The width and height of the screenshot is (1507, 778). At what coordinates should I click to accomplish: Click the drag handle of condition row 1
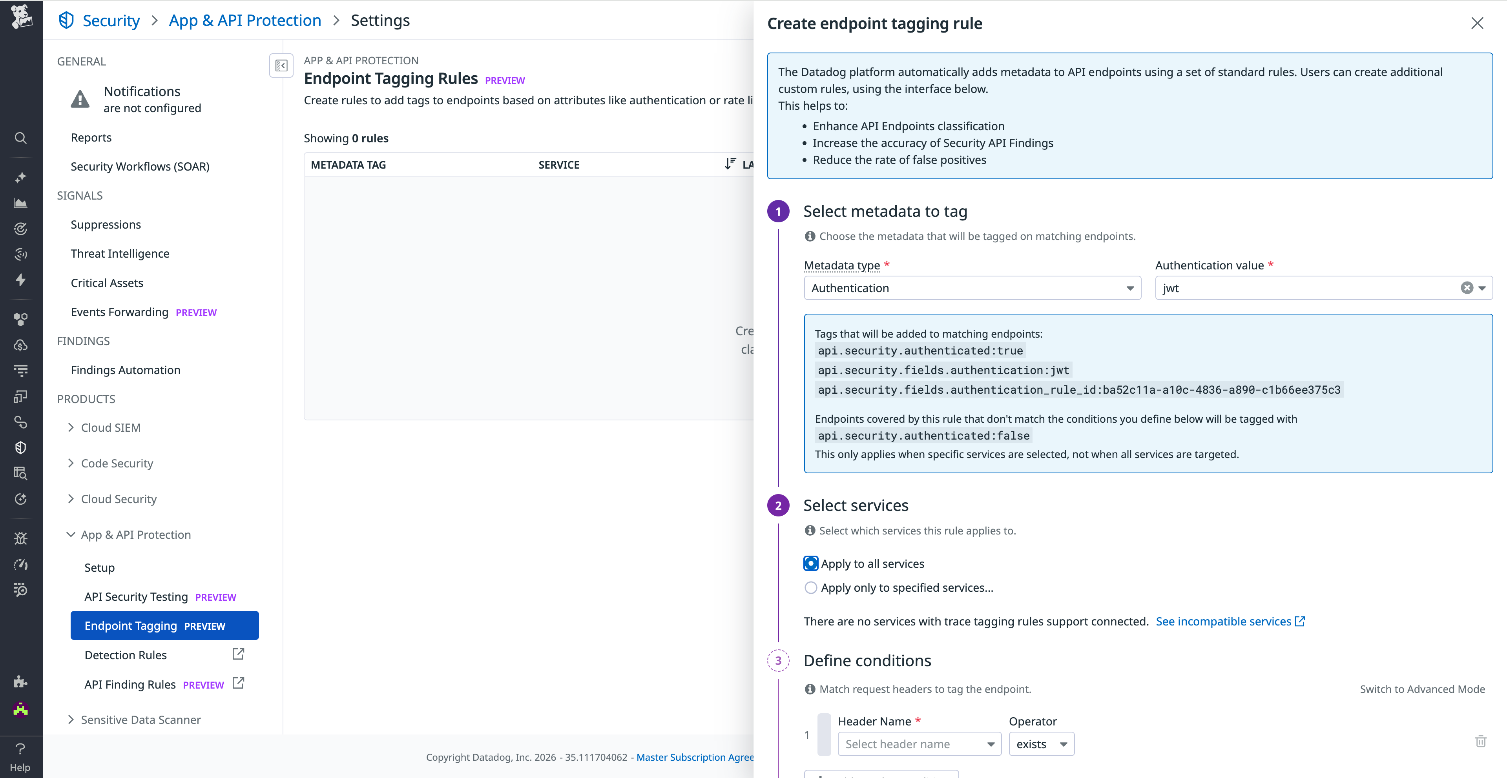pyautogui.click(x=824, y=735)
